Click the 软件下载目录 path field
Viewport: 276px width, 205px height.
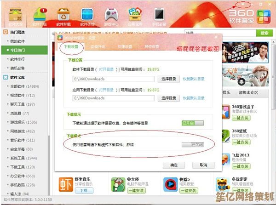pyautogui.click(x=114, y=79)
